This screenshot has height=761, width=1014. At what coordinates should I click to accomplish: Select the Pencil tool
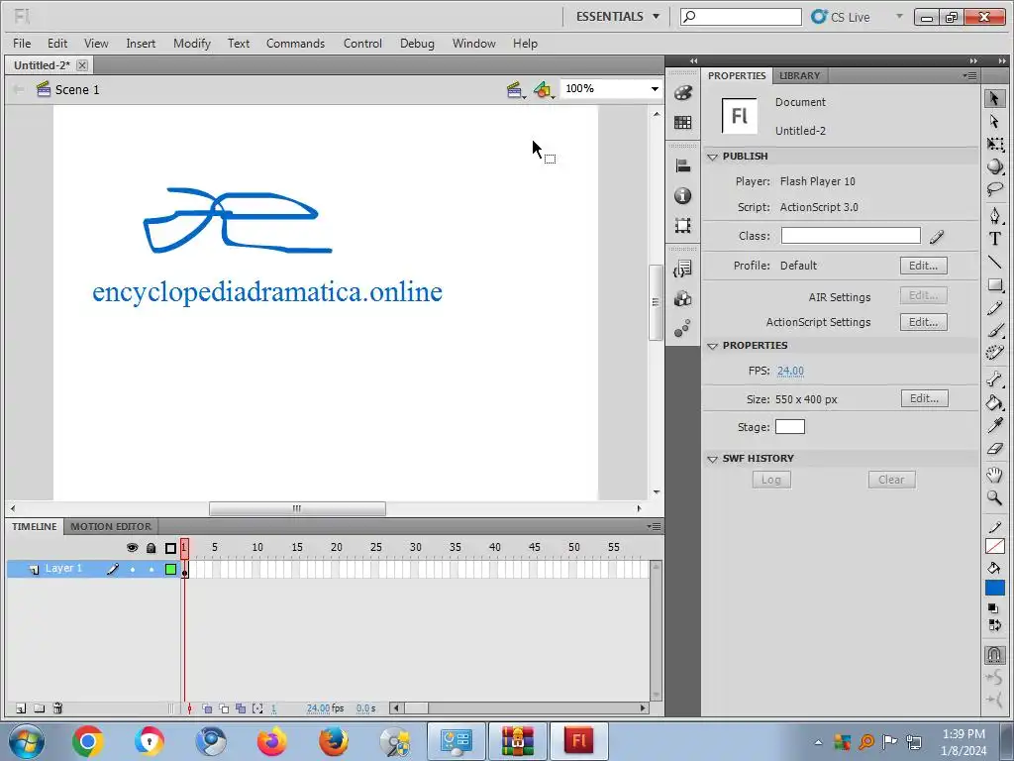click(994, 308)
